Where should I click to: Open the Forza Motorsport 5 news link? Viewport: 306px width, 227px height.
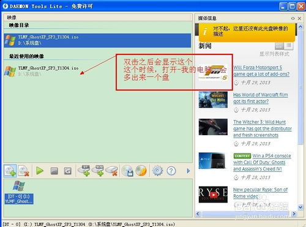tap(261, 70)
